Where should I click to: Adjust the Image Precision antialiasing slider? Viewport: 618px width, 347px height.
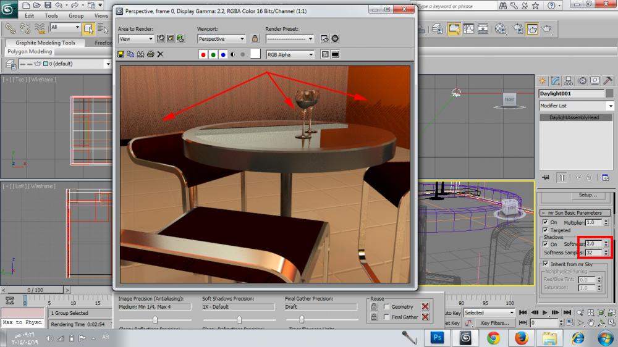point(155,319)
